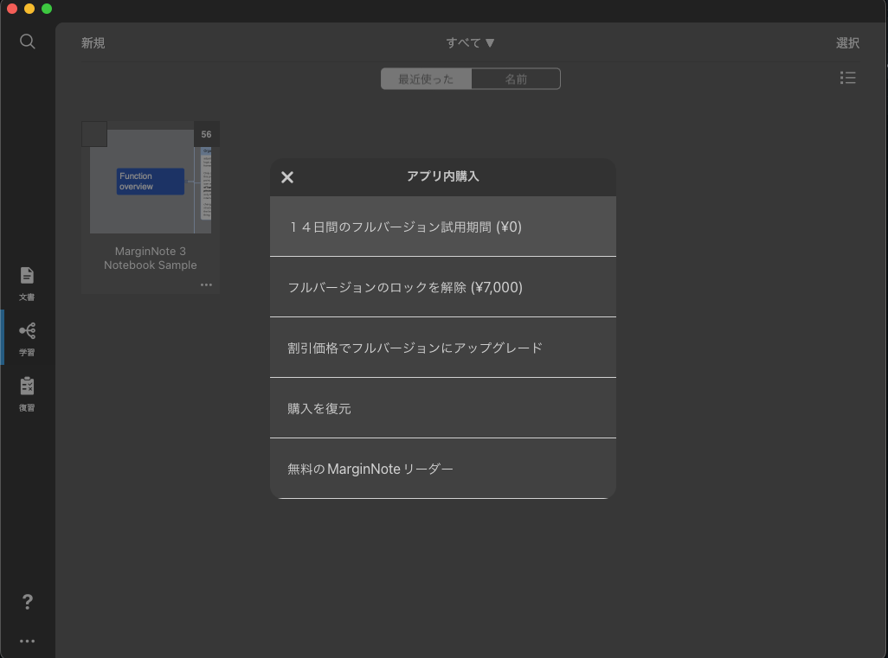Open the 復習 review section
888x658 pixels.
(27, 394)
